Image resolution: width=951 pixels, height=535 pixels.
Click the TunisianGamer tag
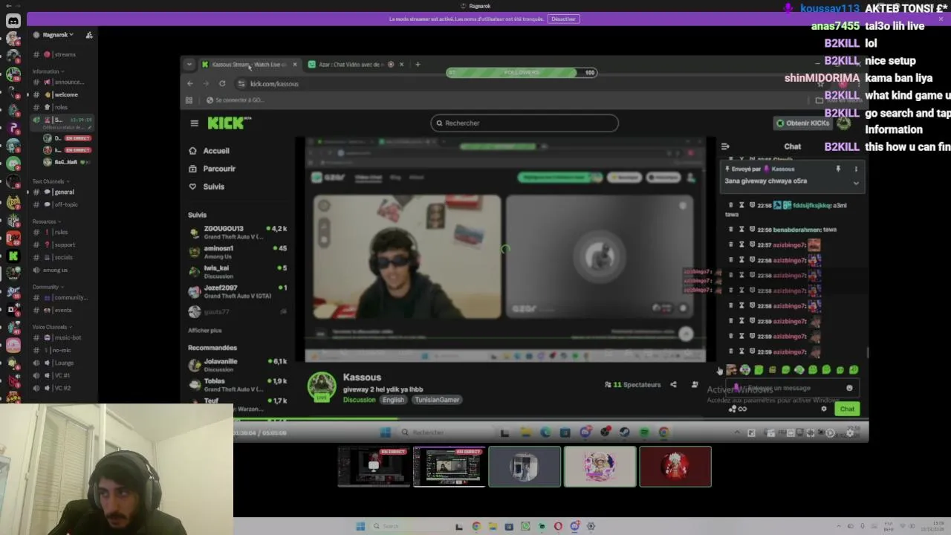coord(437,400)
